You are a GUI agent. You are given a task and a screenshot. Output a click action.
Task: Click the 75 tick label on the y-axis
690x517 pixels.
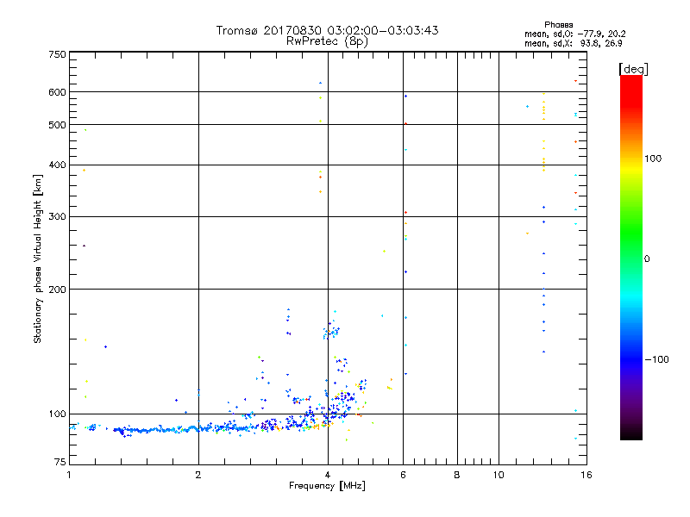60,465
